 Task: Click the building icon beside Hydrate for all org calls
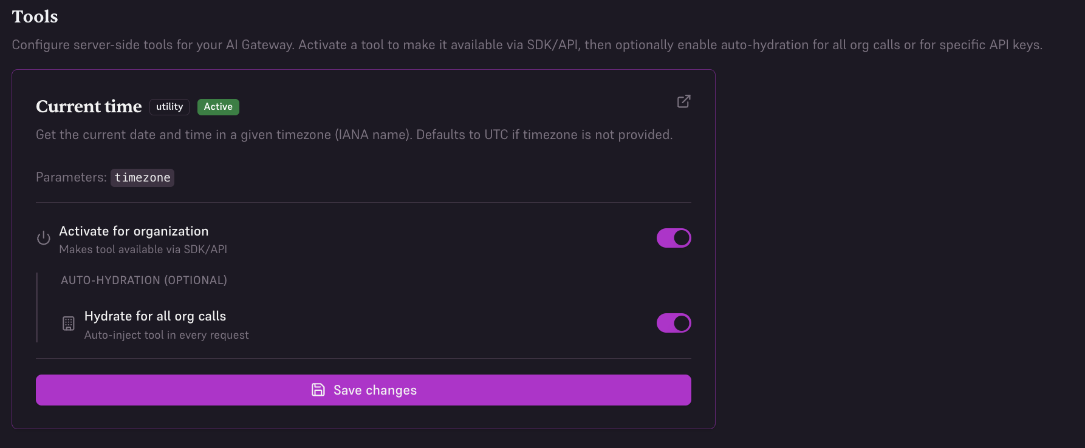click(69, 324)
